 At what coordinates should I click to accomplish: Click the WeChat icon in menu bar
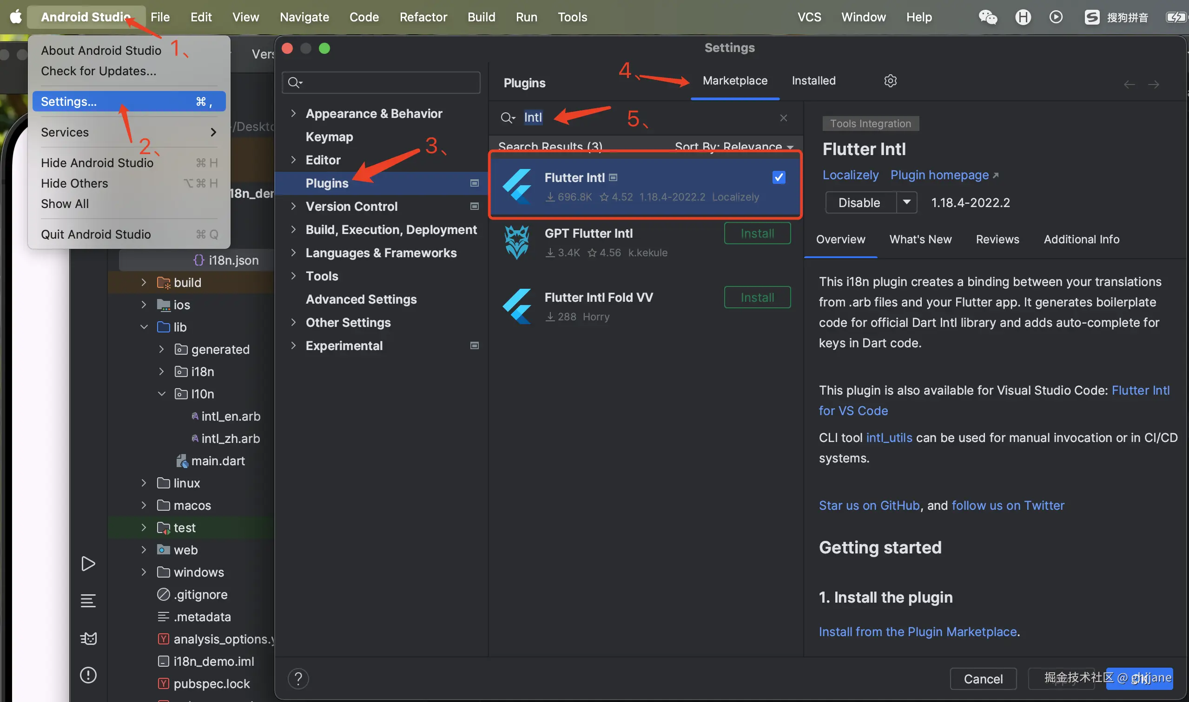coord(988,17)
